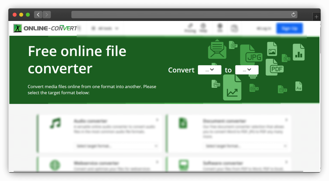
Task: Click the blue Sign Up button
Action: click(x=289, y=28)
